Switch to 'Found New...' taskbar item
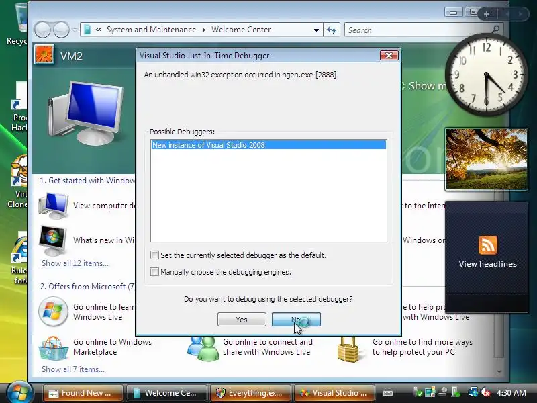Viewport: 537px width, 403px height. coord(83,393)
